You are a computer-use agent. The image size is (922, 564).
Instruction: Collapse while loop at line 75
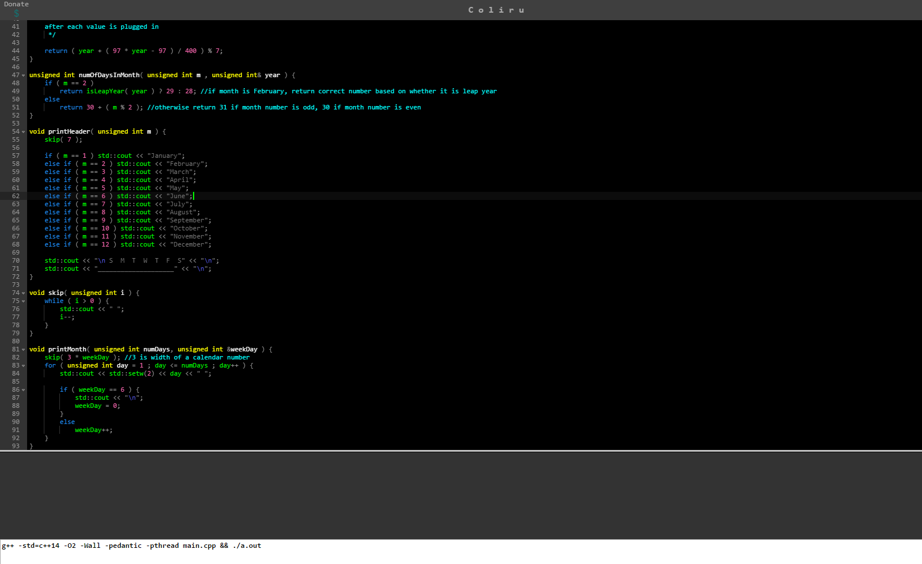24,301
